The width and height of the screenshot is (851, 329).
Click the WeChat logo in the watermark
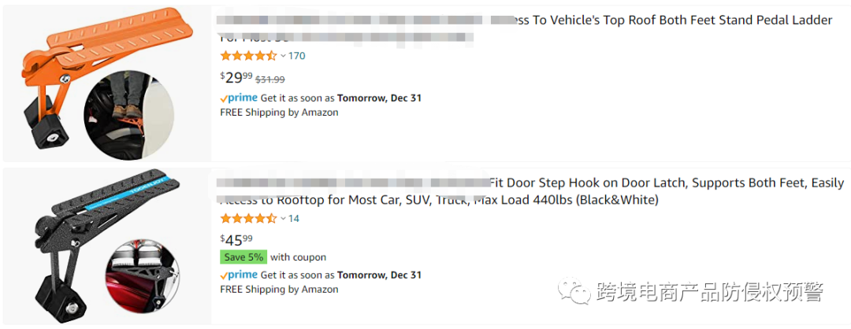tap(574, 294)
